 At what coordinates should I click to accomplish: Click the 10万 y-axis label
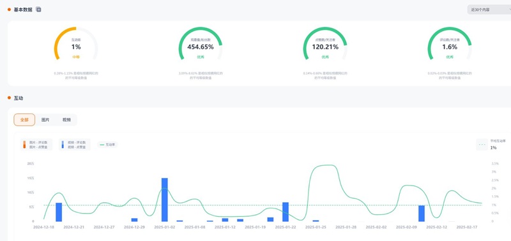[31, 193]
